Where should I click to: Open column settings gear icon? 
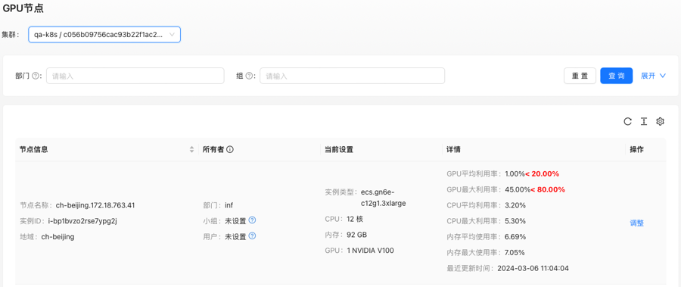[660, 122]
